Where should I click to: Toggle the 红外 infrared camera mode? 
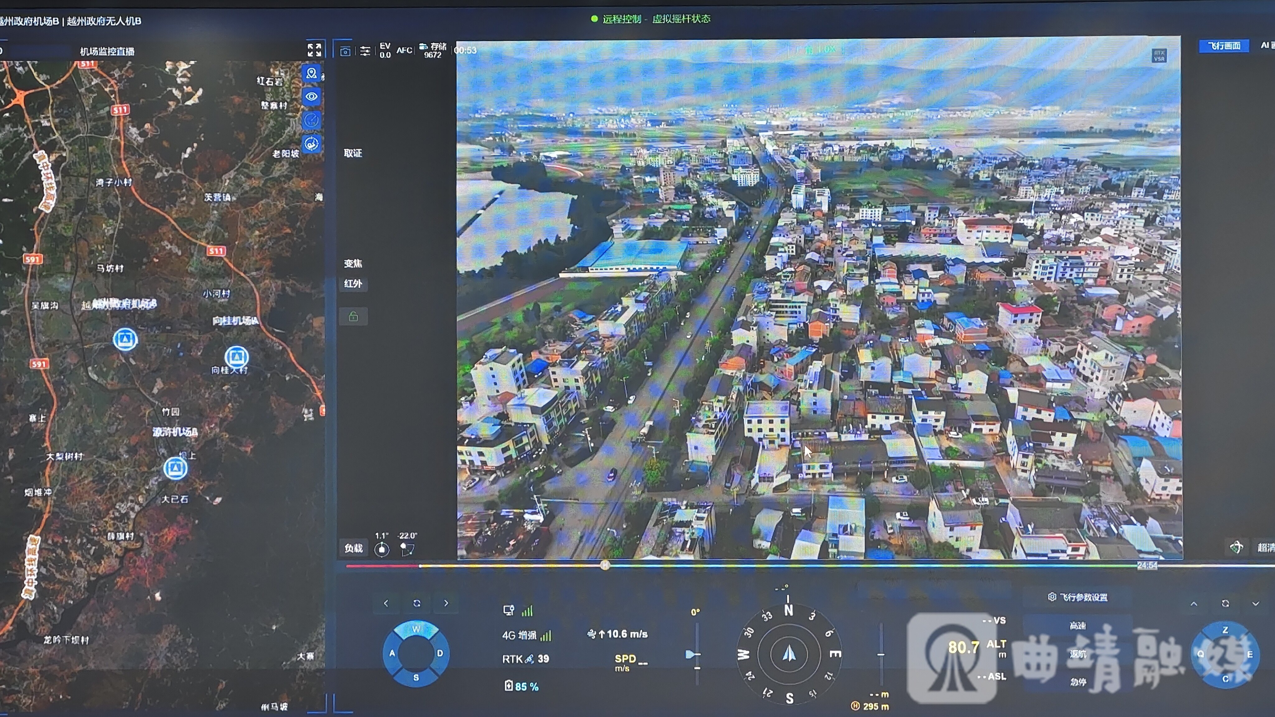click(353, 284)
